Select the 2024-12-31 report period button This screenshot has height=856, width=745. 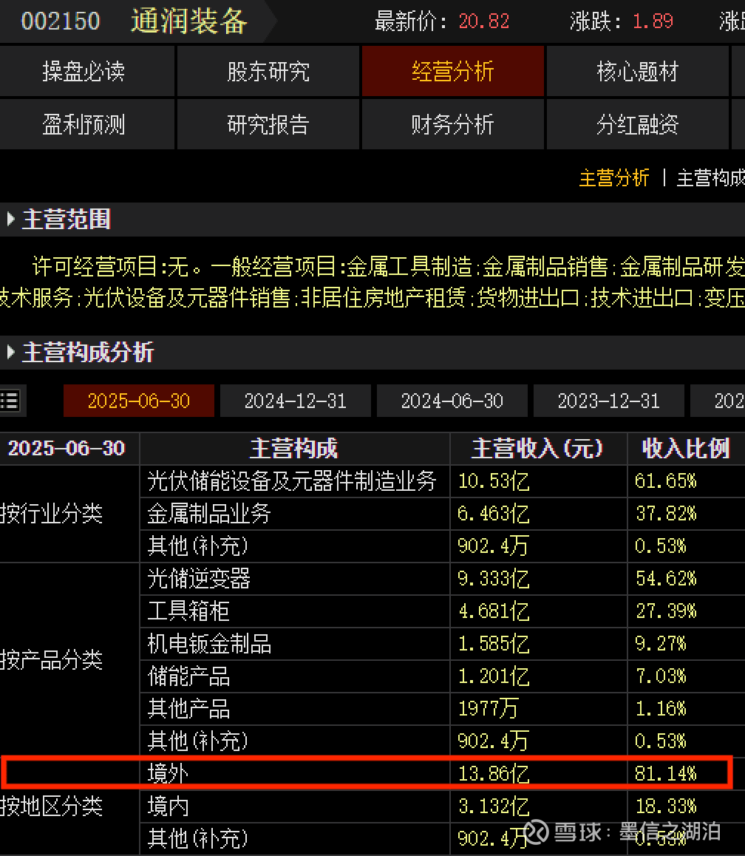tap(296, 401)
